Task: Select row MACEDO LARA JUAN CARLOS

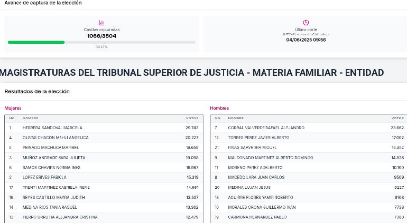Action: click(309, 178)
